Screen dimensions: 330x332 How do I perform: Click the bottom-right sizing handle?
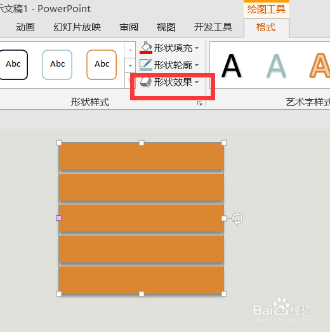click(224, 294)
